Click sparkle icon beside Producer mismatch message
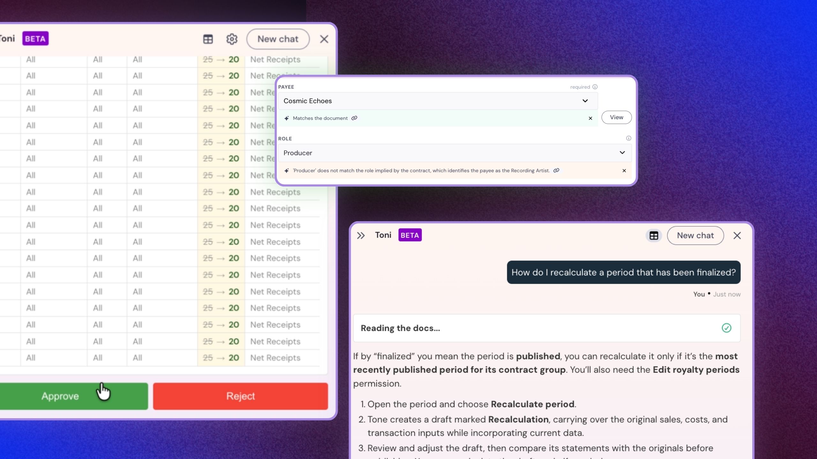The width and height of the screenshot is (817, 459). pyautogui.click(x=287, y=171)
